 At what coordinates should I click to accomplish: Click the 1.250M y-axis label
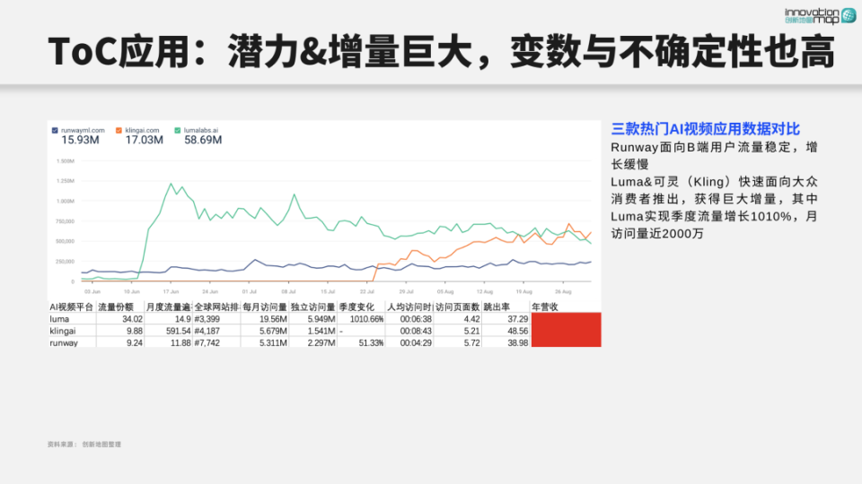point(66,181)
